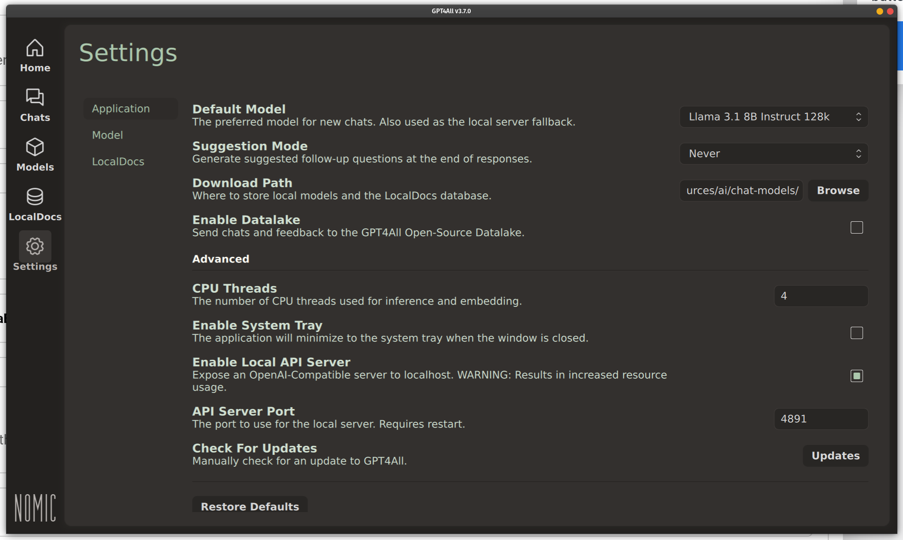Disable the Local API Server
The image size is (903, 540).
[x=856, y=376]
